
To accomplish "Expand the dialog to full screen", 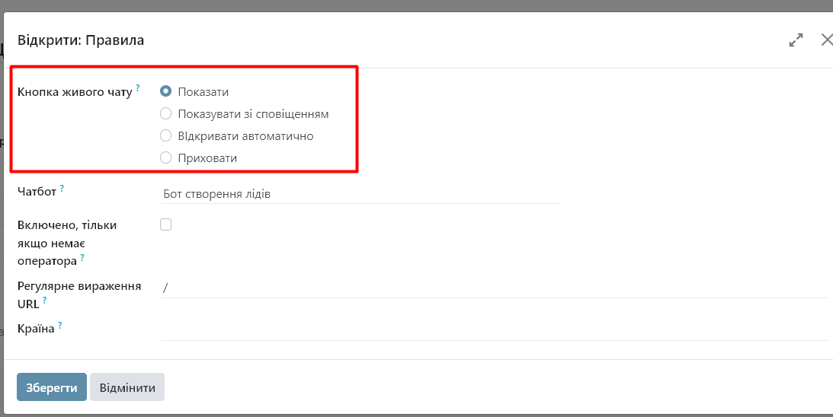I will click(x=796, y=40).
